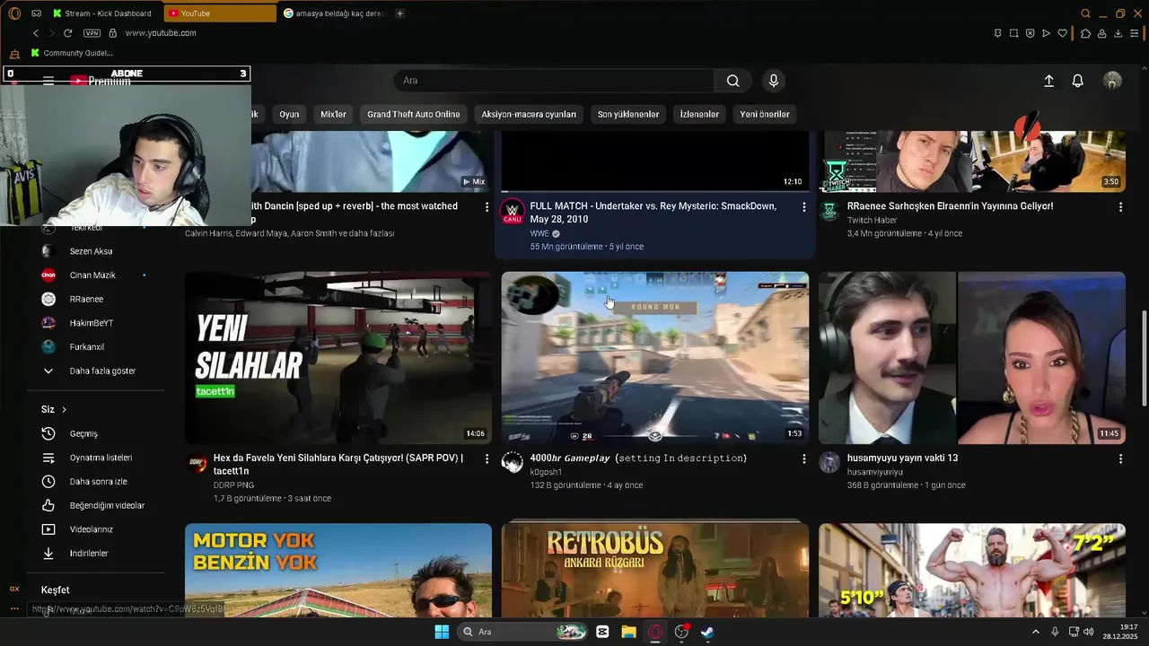This screenshot has width=1149, height=646.
Task: Click the taskbar volume icon
Action: [1088, 632]
